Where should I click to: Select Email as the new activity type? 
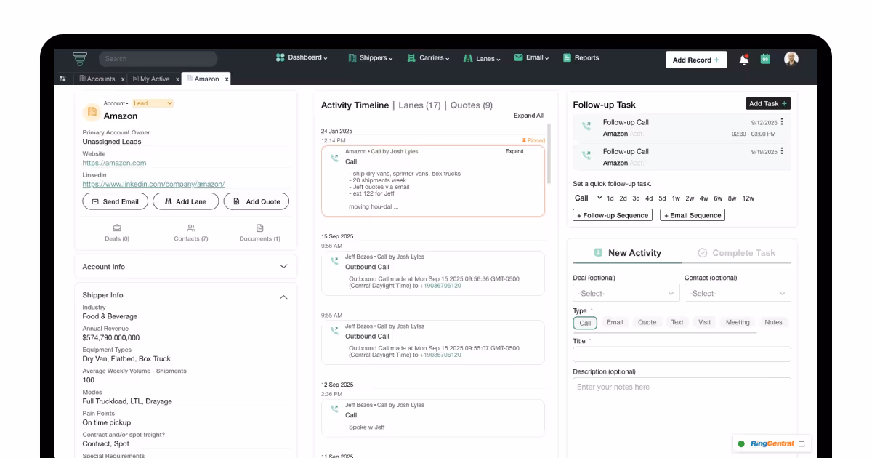614,322
